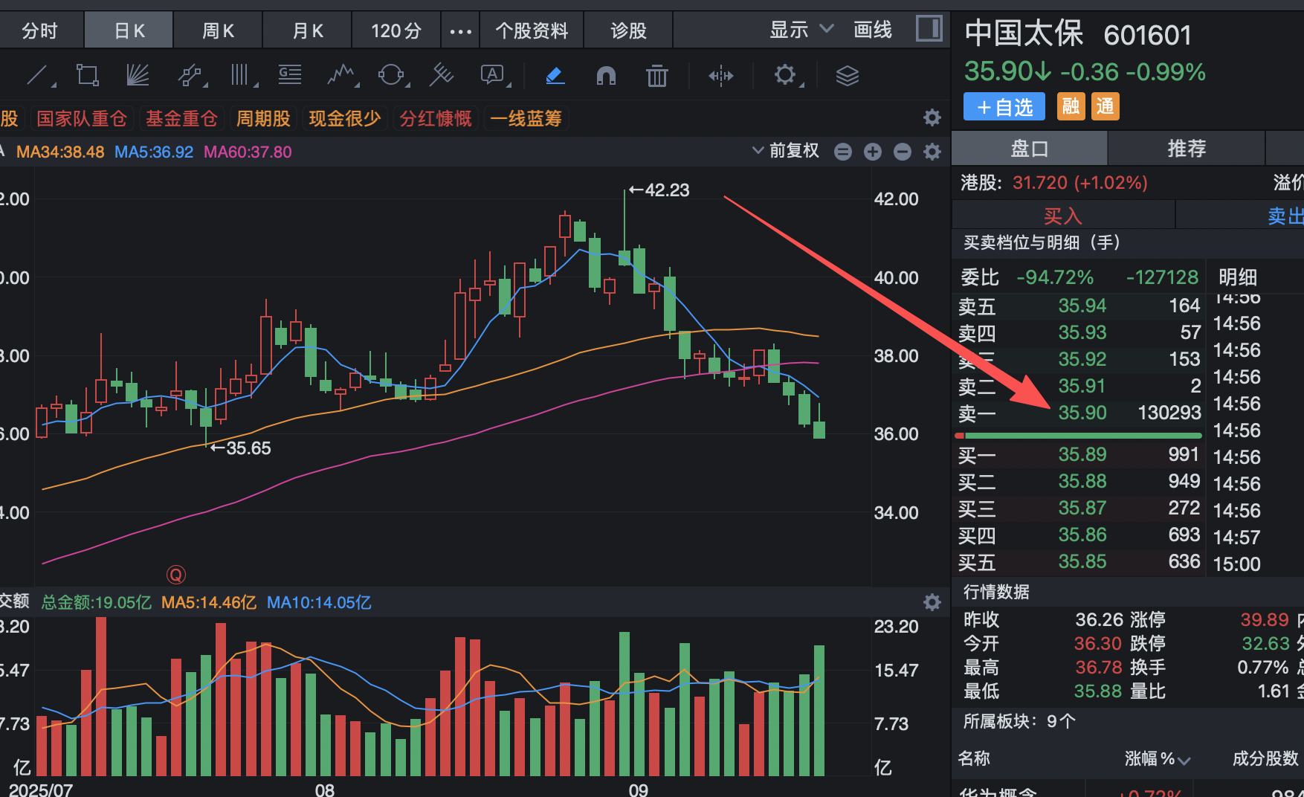Open the volume panel settings gear

point(932,602)
